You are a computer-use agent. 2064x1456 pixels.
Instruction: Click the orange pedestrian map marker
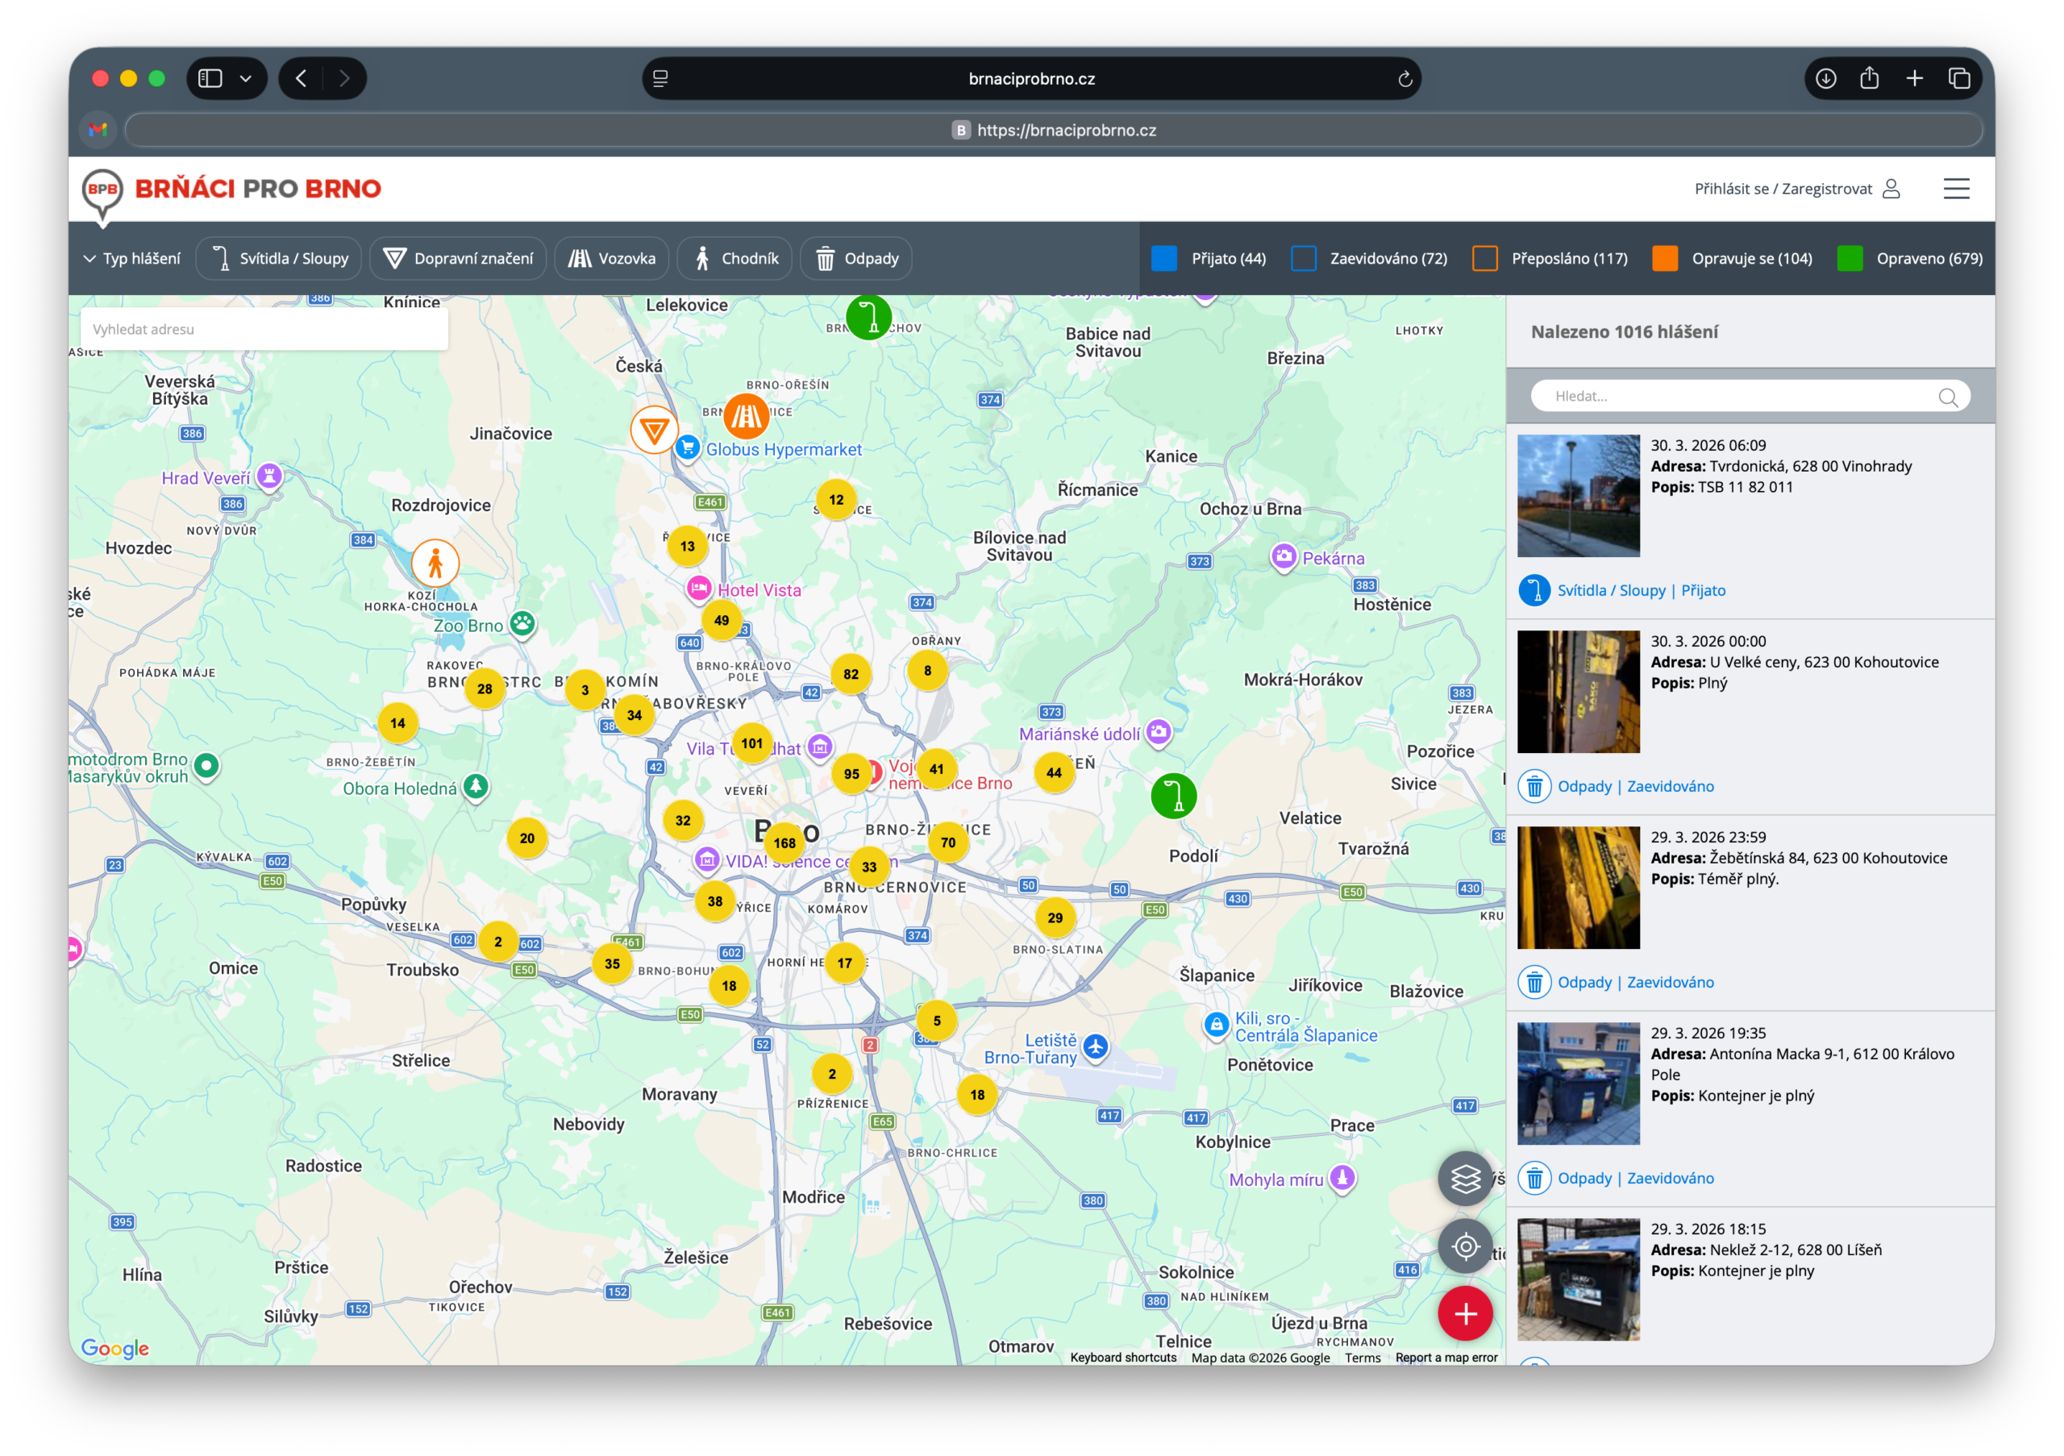[435, 564]
